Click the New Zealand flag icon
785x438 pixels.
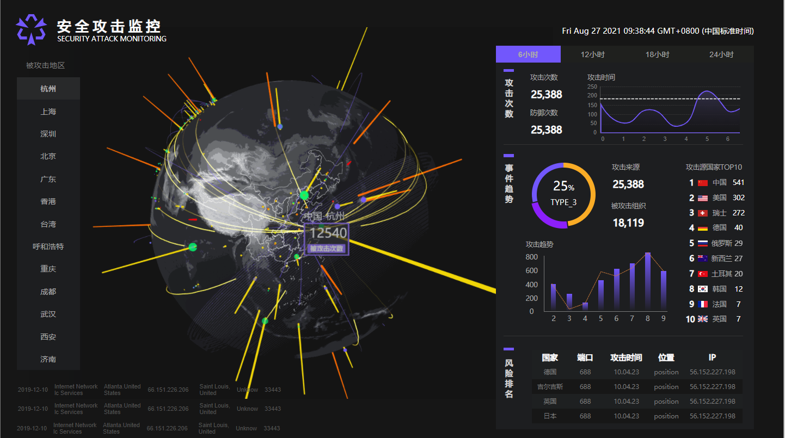pyautogui.click(x=703, y=258)
